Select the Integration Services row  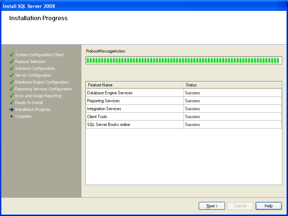184,109
